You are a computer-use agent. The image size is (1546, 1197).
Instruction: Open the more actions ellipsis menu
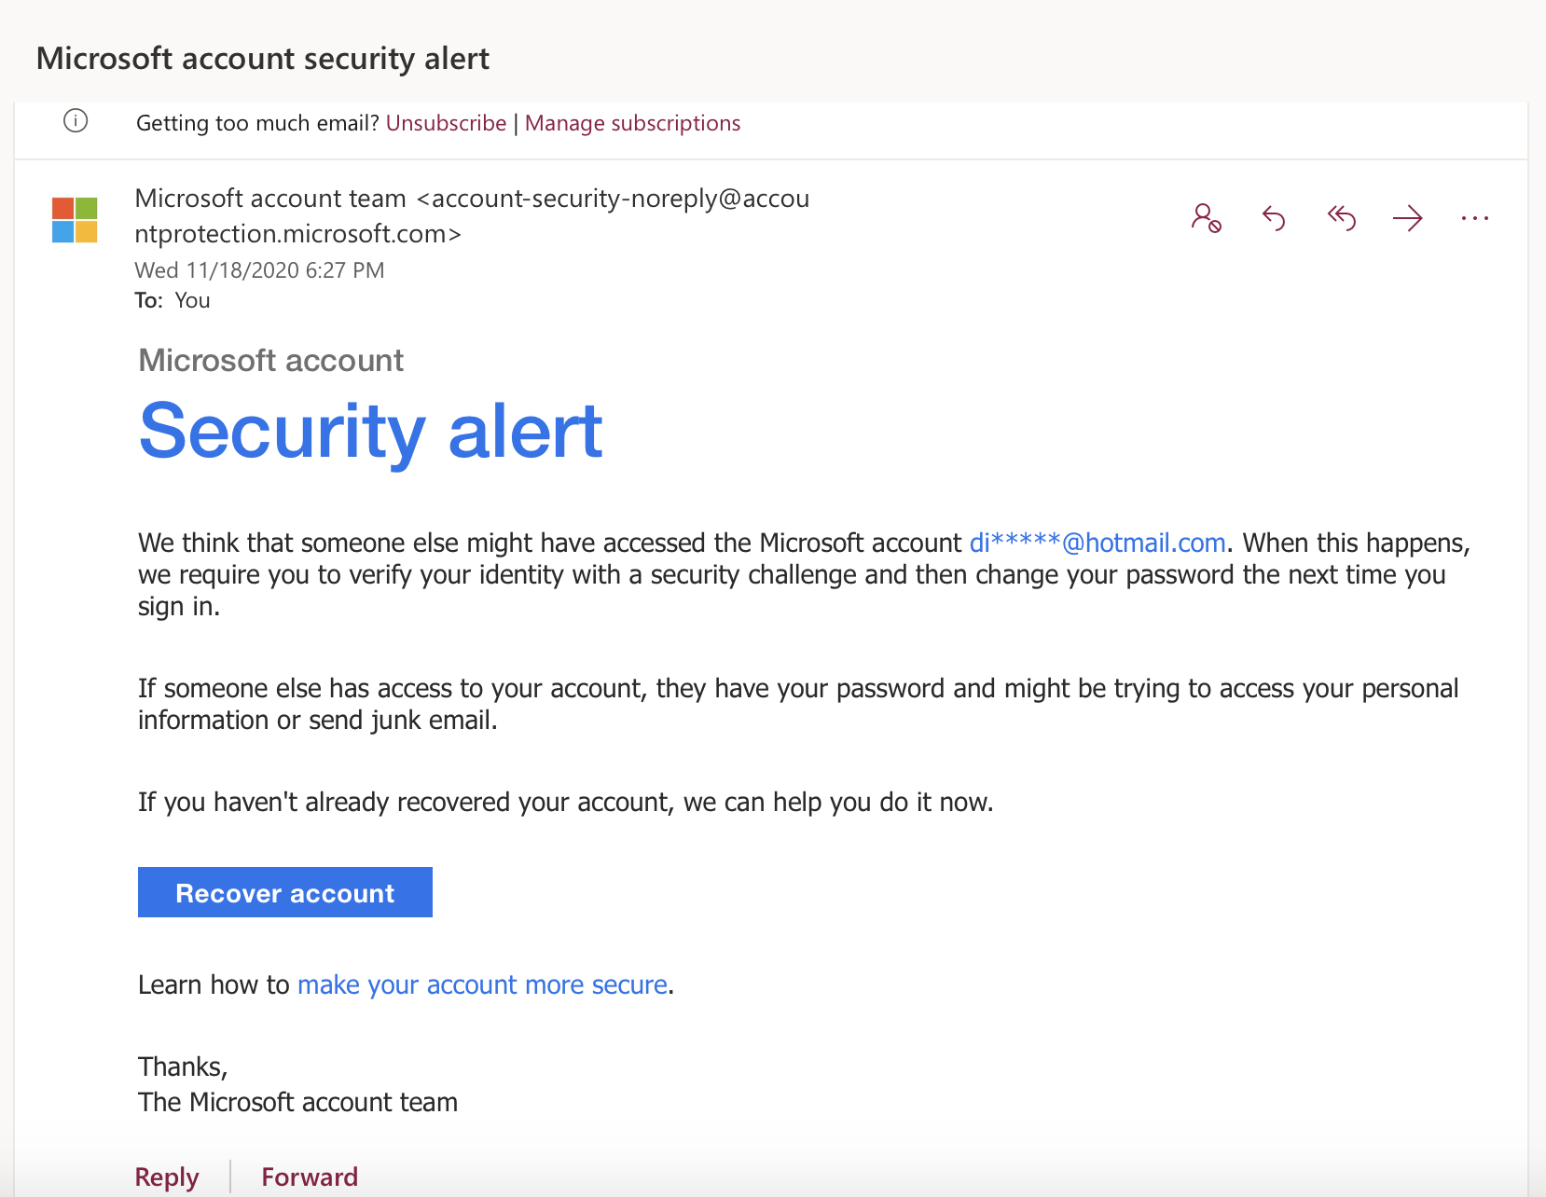tap(1474, 218)
